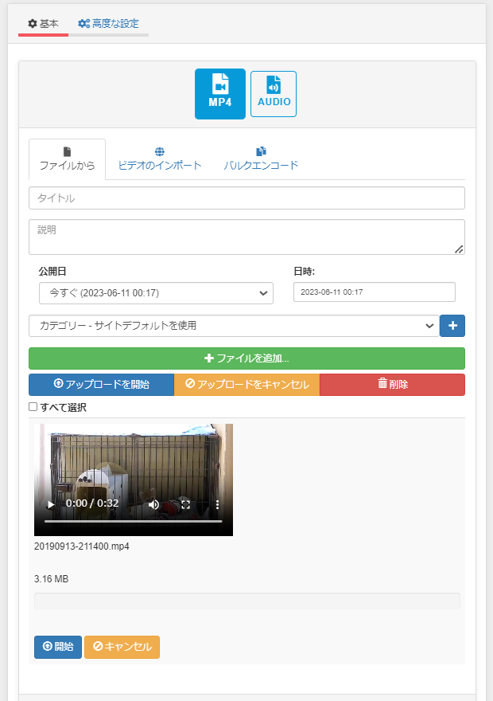Focus the 説明 description textarea
The width and height of the screenshot is (493, 701).
point(246,237)
